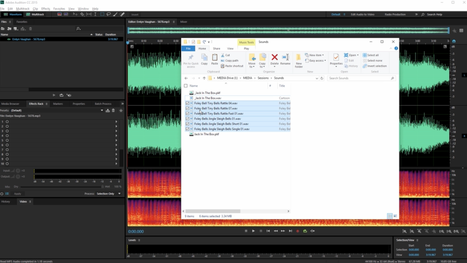
Task: Uncheck Foley Bells Jingle Sleigh Bells Single 01.wav
Action: tap(187, 129)
